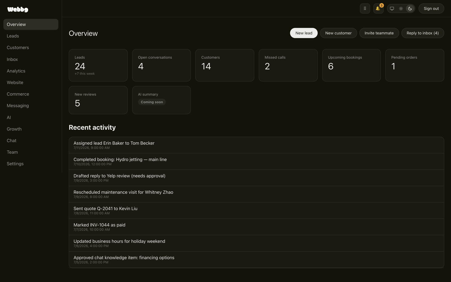Viewport: 451px width, 282px height.
Task: Open 'Approved chat knowledge item: financing options'
Action: pyautogui.click(x=256, y=260)
